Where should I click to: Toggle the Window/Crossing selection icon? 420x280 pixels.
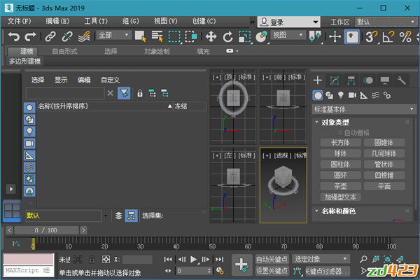point(191,36)
